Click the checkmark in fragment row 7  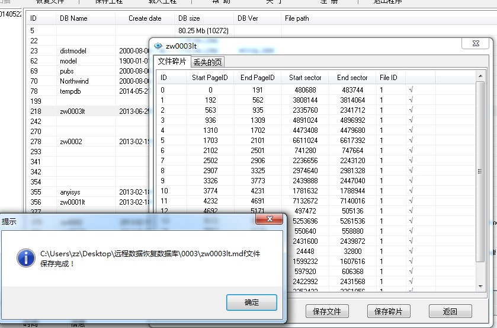click(411, 160)
